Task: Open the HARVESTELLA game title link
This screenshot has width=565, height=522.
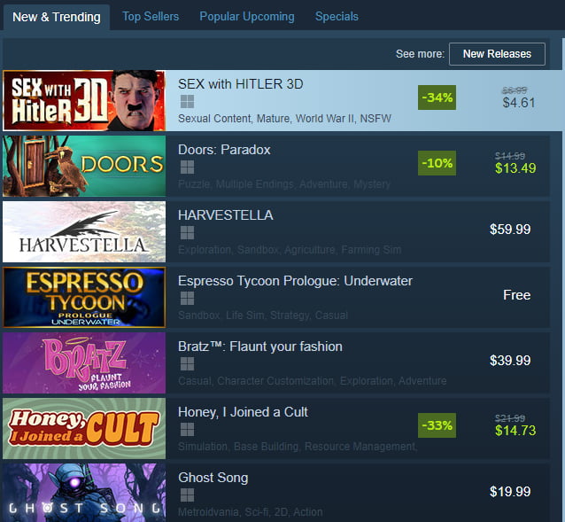Action: (x=226, y=215)
